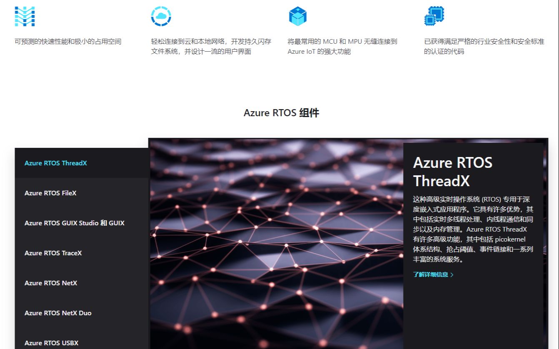Select the Azure RTOS ThreadX tab
Screen dimensions: 559x349
point(82,163)
